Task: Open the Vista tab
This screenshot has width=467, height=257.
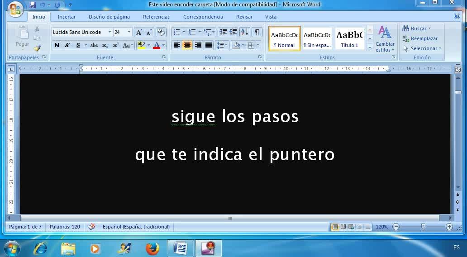Action: 271,17
